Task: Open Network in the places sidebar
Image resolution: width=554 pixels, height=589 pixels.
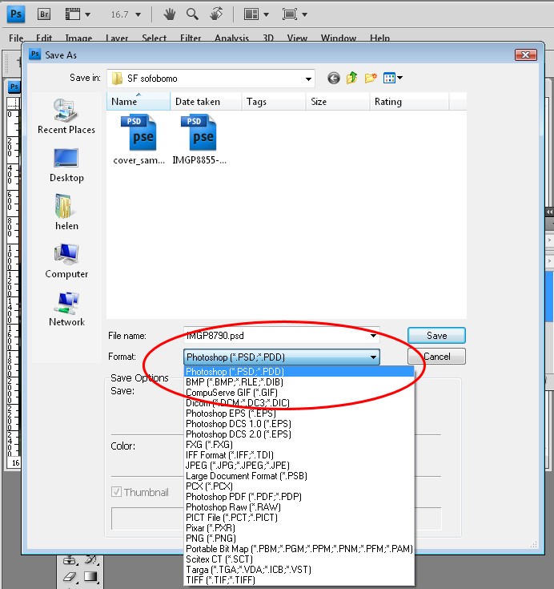Action: click(x=66, y=309)
